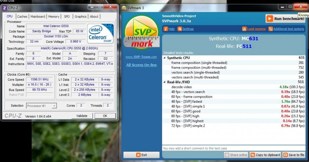Open the Settings link
Image resolution: width=309 pixels, height=162 pixels.
point(188,29)
